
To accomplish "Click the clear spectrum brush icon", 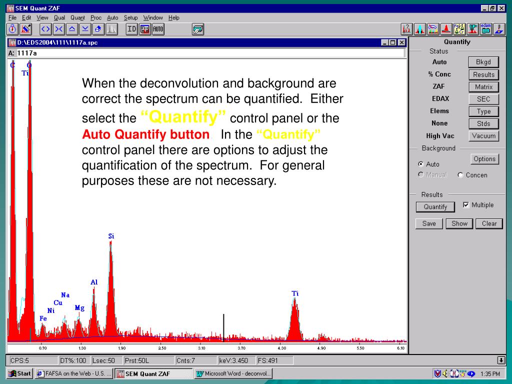I will (26, 29).
